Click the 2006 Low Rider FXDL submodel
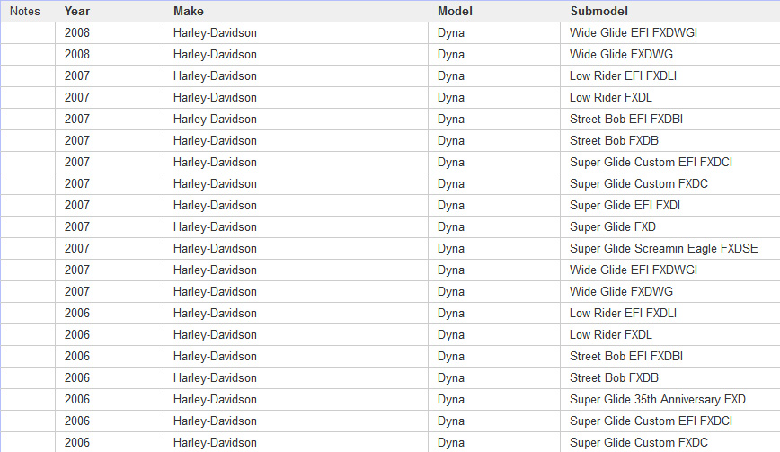The height and width of the screenshot is (452, 780). pos(611,334)
